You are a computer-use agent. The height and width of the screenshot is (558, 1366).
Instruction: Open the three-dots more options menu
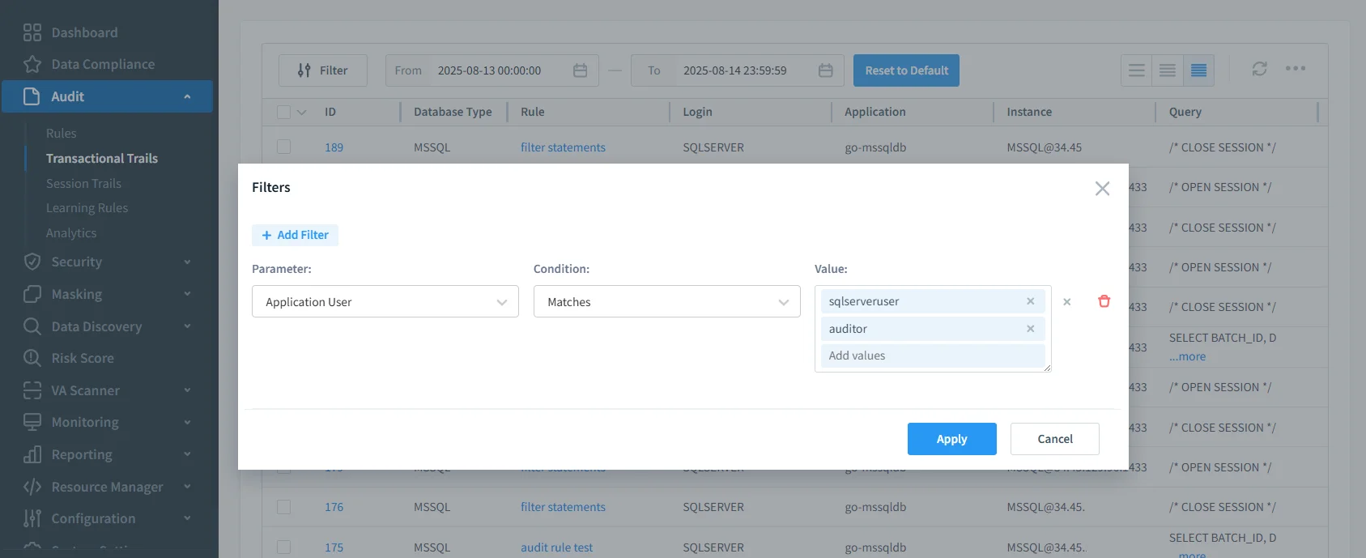pos(1296,68)
